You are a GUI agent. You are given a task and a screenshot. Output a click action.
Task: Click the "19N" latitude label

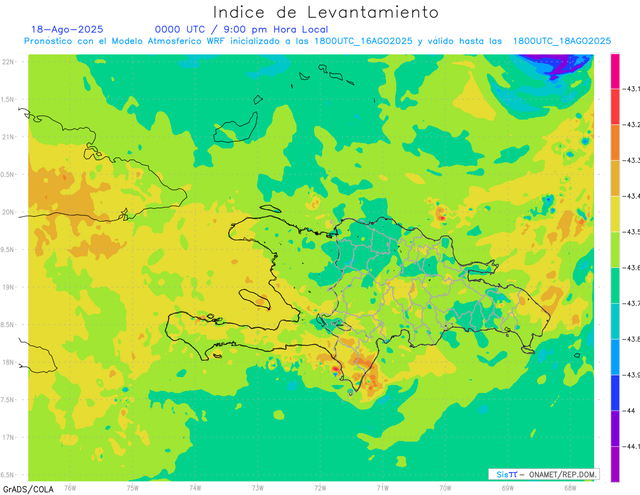[9, 287]
